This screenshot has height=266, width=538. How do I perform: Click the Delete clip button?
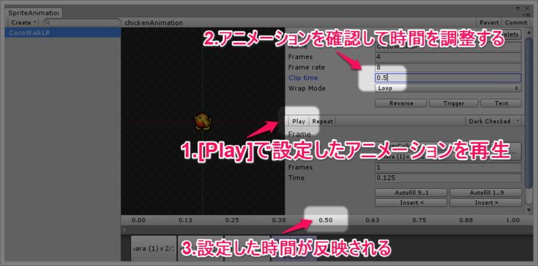[511, 35]
